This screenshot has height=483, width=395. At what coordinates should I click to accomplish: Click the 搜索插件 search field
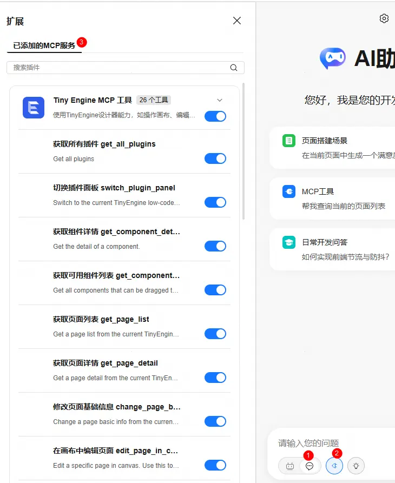[x=126, y=68]
